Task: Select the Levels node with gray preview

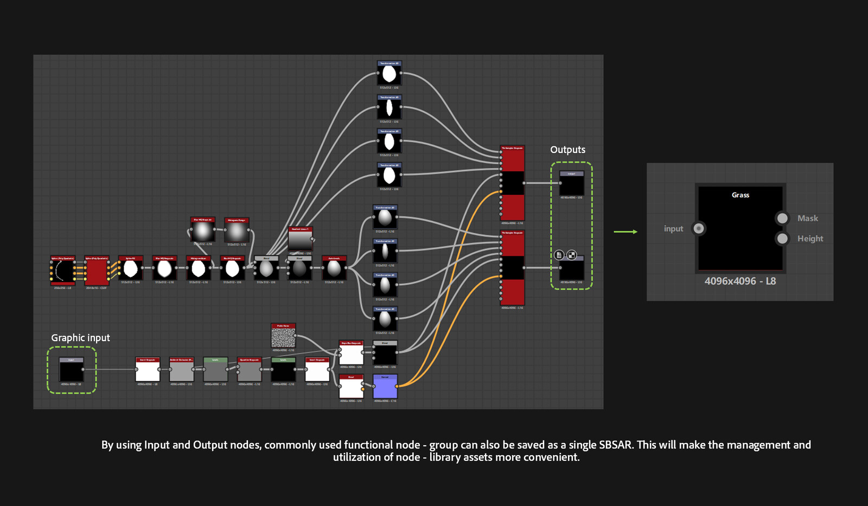Action: (215, 369)
